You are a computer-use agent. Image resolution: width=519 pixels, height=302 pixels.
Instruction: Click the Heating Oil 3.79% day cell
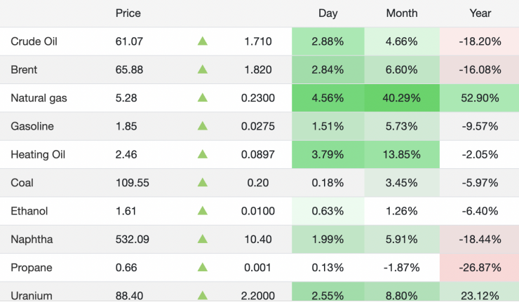coord(328,154)
